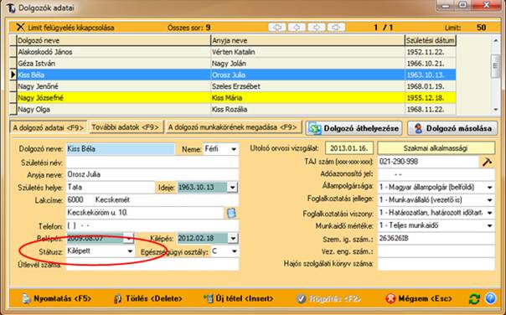Image resolution: width=506 pixels, height=315 pixels.
Task: Click the row selector for Kiss Béla
Action: pyautogui.click(x=13, y=75)
